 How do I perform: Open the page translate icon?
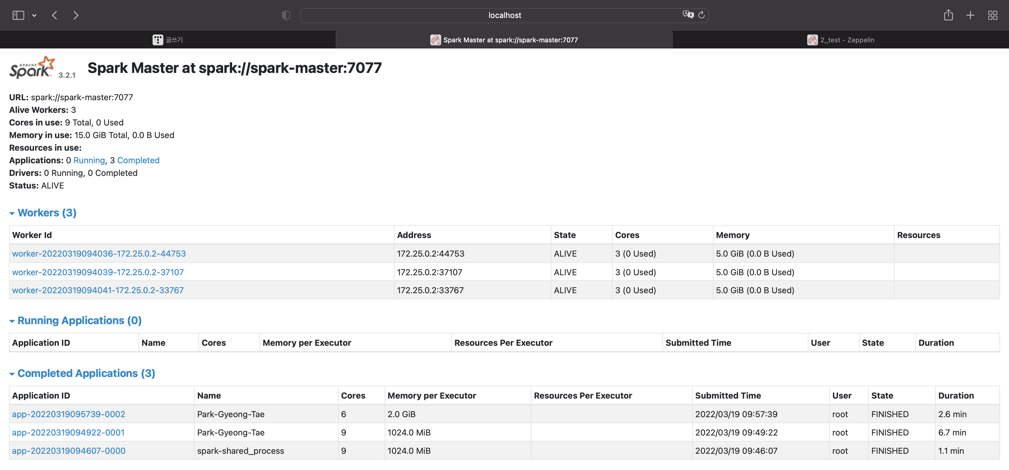point(688,15)
